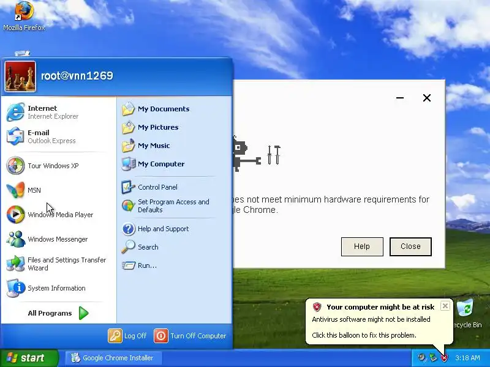Image resolution: width=490 pixels, height=367 pixels.
Task: Open the Run dialog icon
Action: (128, 265)
